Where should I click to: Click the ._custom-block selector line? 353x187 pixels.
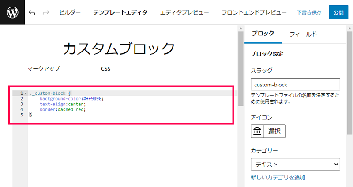pos(50,93)
